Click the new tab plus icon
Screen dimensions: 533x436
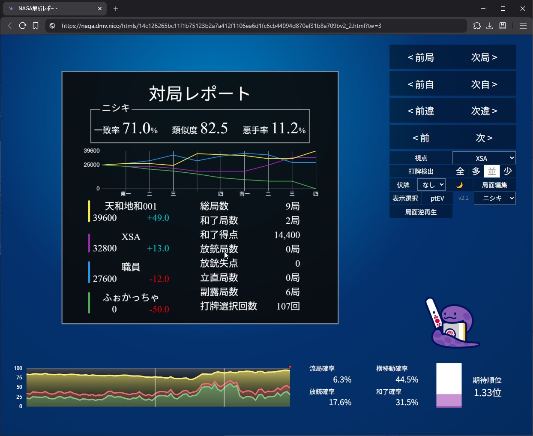[x=116, y=9]
